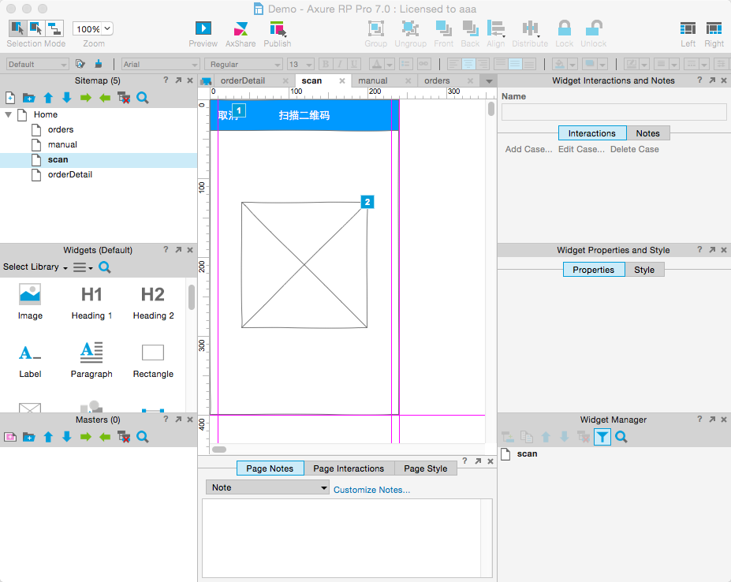Viewport: 731px width, 582px height.
Task: Search Sitemap with magnifier icon
Action: [x=143, y=98]
